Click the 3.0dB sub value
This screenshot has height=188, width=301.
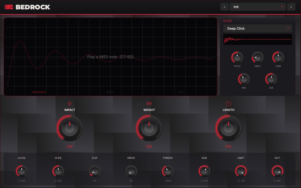click(x=204, y=181)
